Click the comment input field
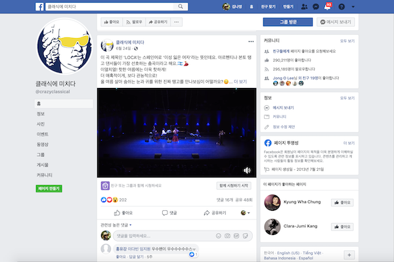This screenshot has height=262, width=394. click(164, 236)
